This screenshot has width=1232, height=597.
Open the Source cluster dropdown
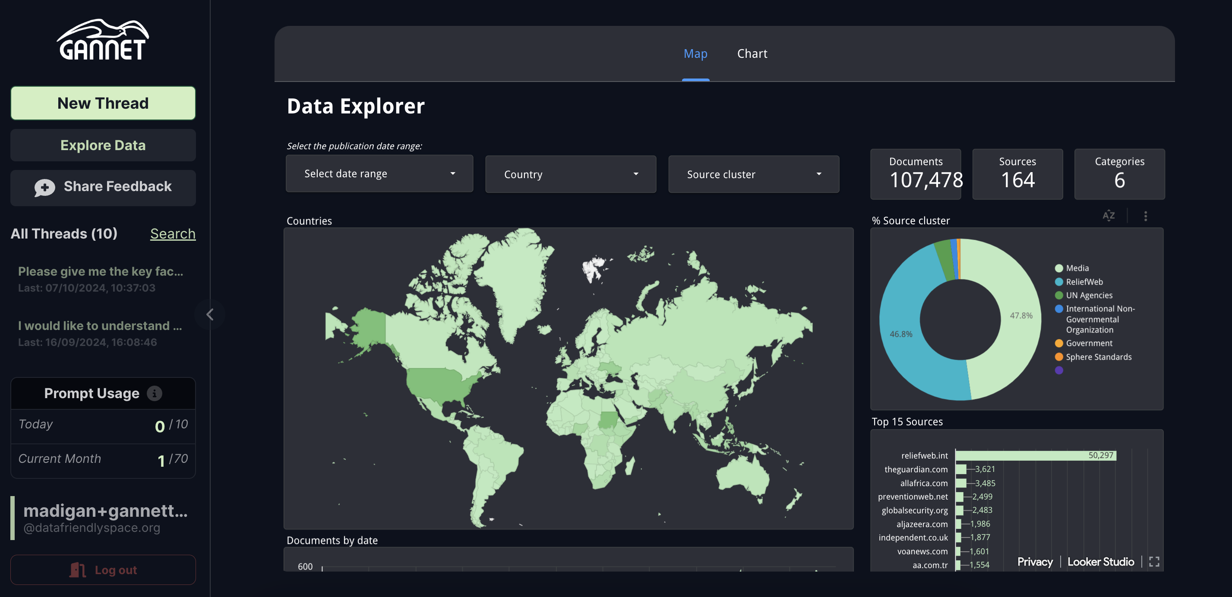753,174
